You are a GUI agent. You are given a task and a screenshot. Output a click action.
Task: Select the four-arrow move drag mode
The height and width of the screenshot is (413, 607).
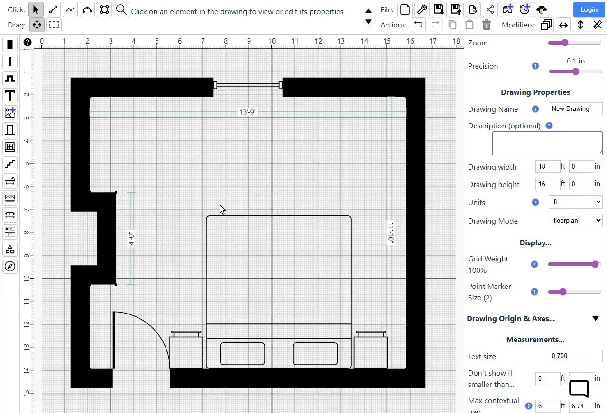click(x=37, y=25)
